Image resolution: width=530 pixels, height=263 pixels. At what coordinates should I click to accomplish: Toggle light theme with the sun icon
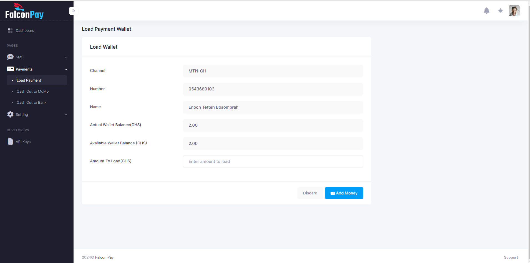500,11
